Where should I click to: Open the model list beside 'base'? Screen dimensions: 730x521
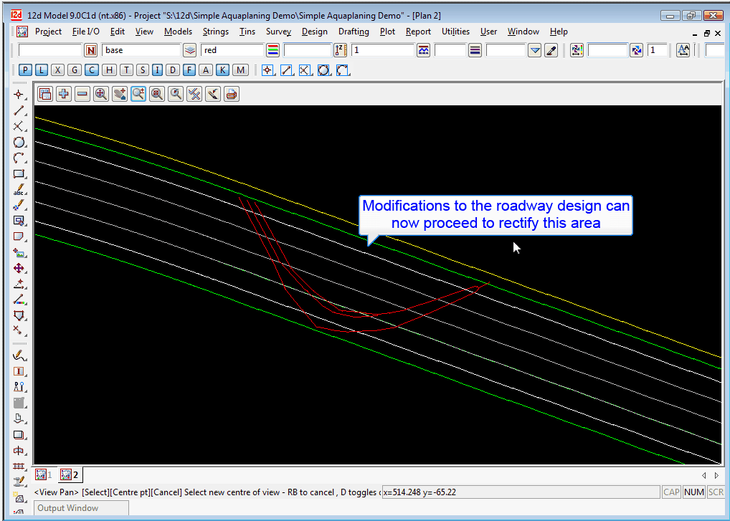pos(189,50)
